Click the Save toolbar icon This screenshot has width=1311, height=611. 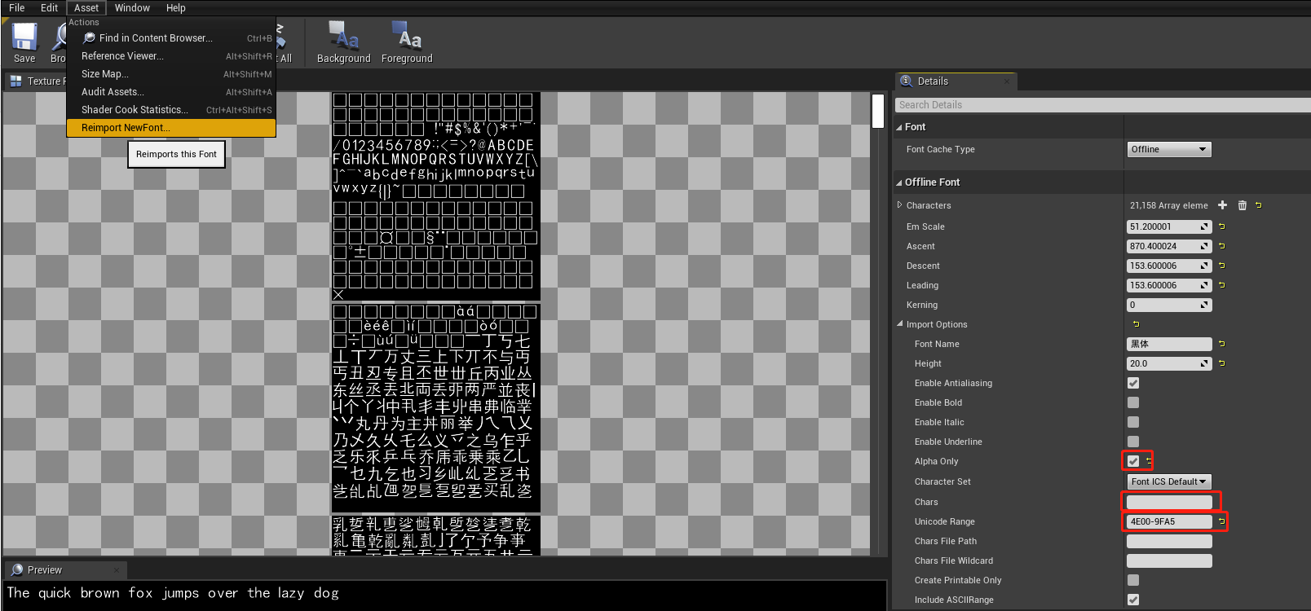[24, 37]
